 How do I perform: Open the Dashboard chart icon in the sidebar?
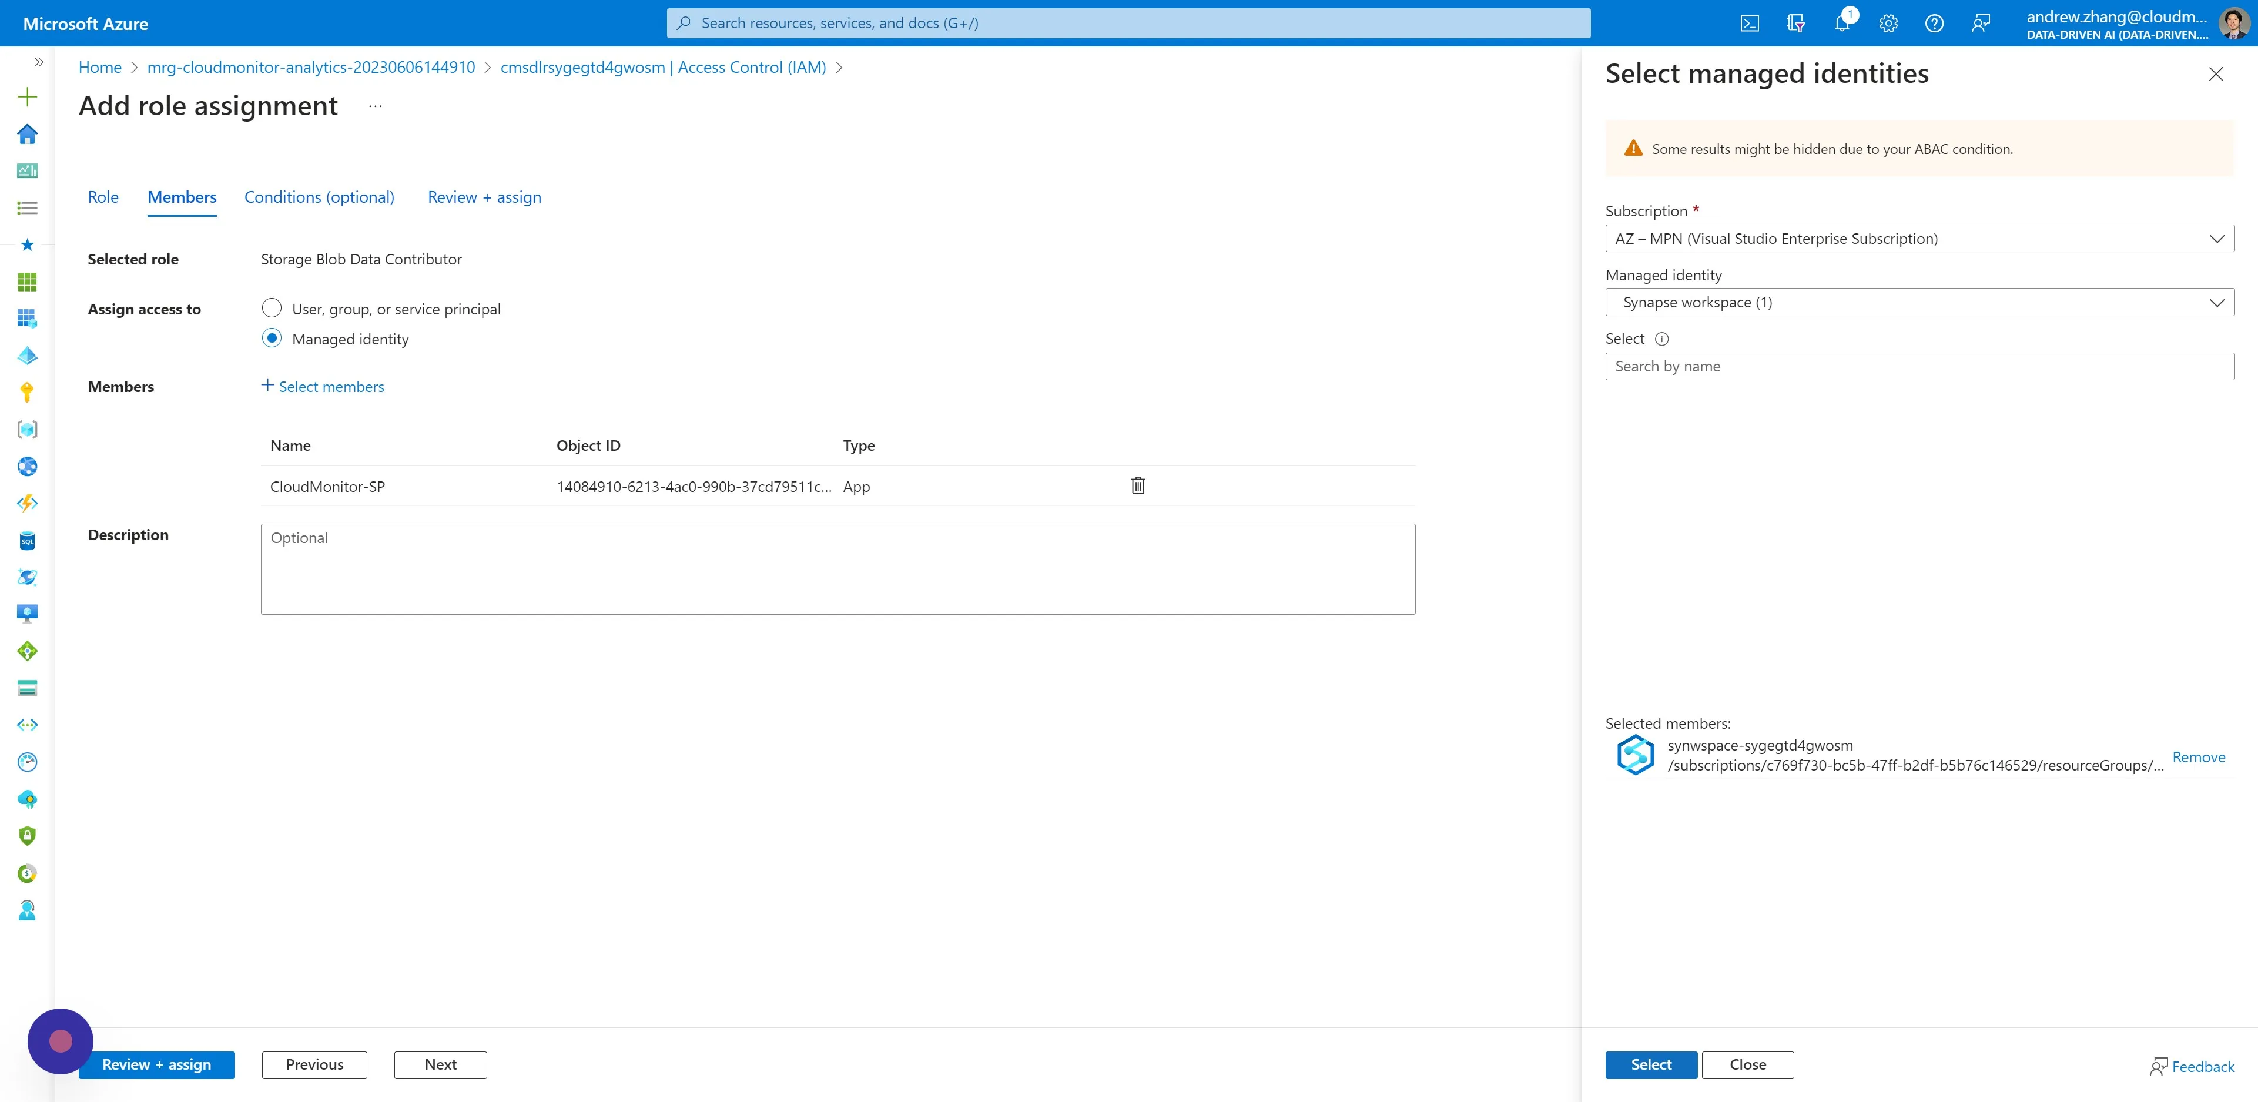coord(27,171)
